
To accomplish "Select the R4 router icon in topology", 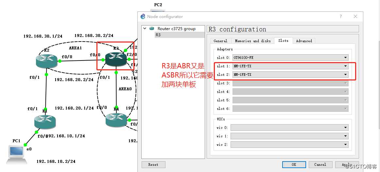I will pos(116,120).
